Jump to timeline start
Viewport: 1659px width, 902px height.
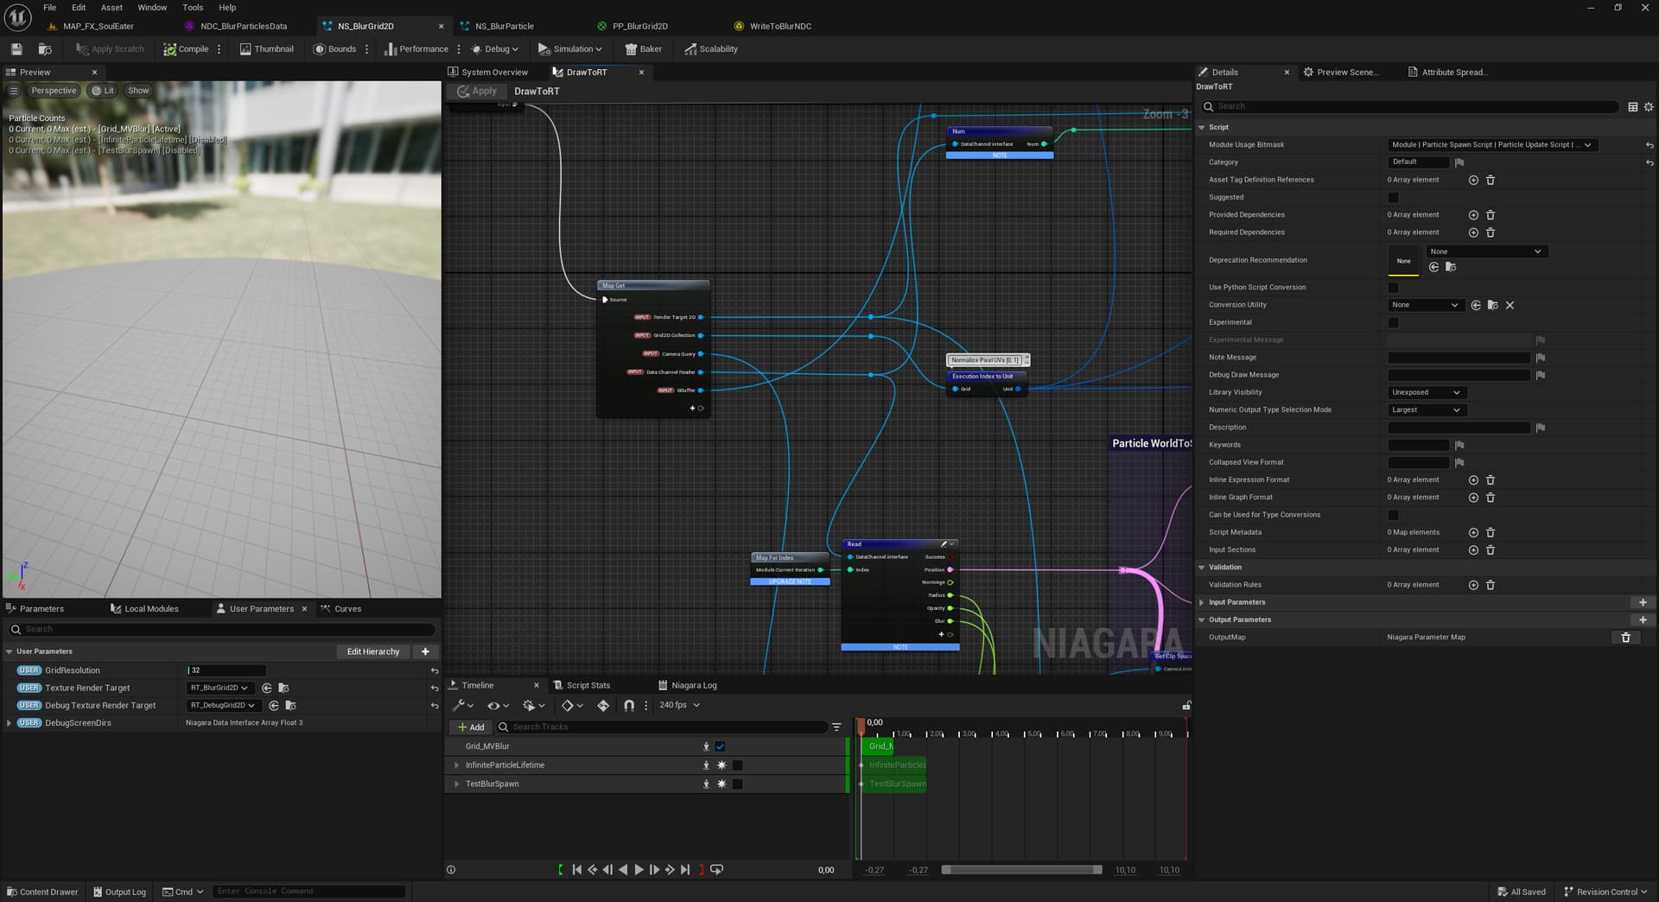(x=576, y=870)
